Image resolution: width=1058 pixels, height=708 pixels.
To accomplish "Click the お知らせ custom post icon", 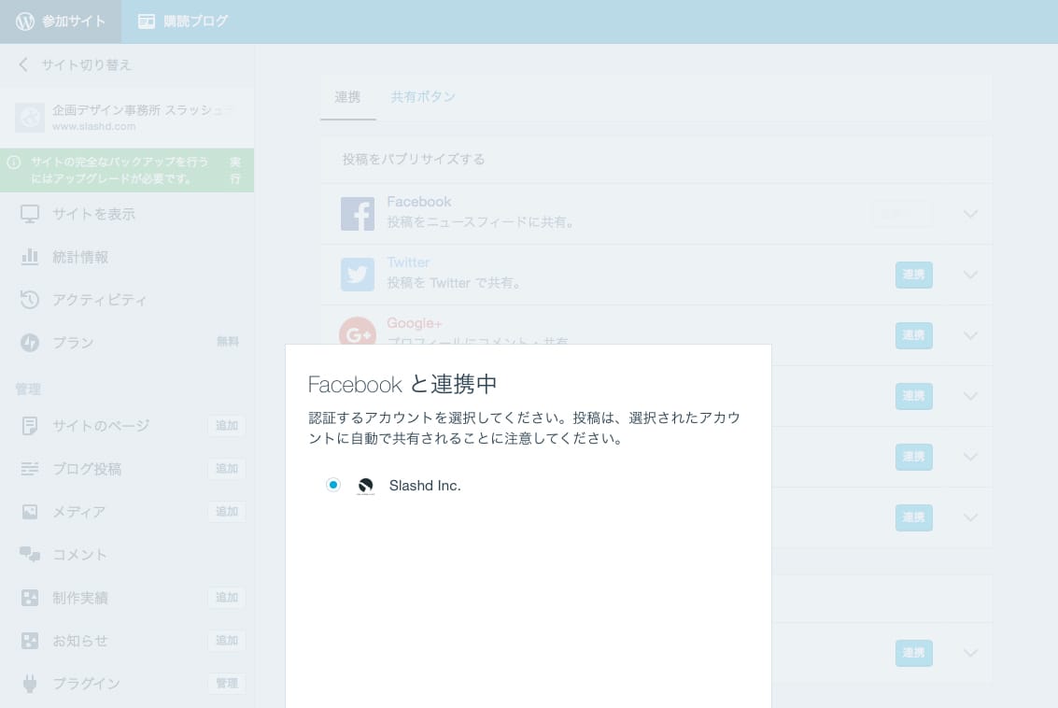I will tap(30, 641).
